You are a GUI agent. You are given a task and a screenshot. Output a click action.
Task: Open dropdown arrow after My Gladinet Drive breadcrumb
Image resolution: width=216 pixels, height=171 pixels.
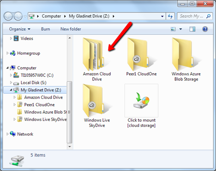tap(114, 16)
